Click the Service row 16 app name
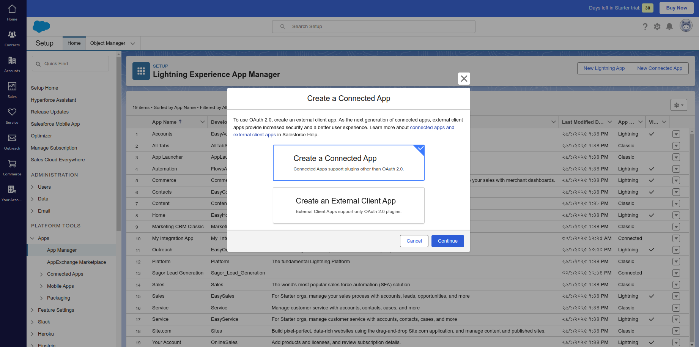This screenshot has height=347, width=699. tap(160, 308)
